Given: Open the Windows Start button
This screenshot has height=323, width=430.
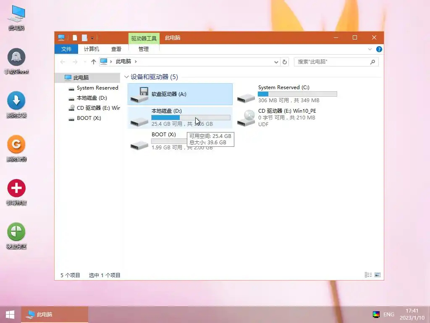Looking at the screenshot, I should (x=10, y=315).
